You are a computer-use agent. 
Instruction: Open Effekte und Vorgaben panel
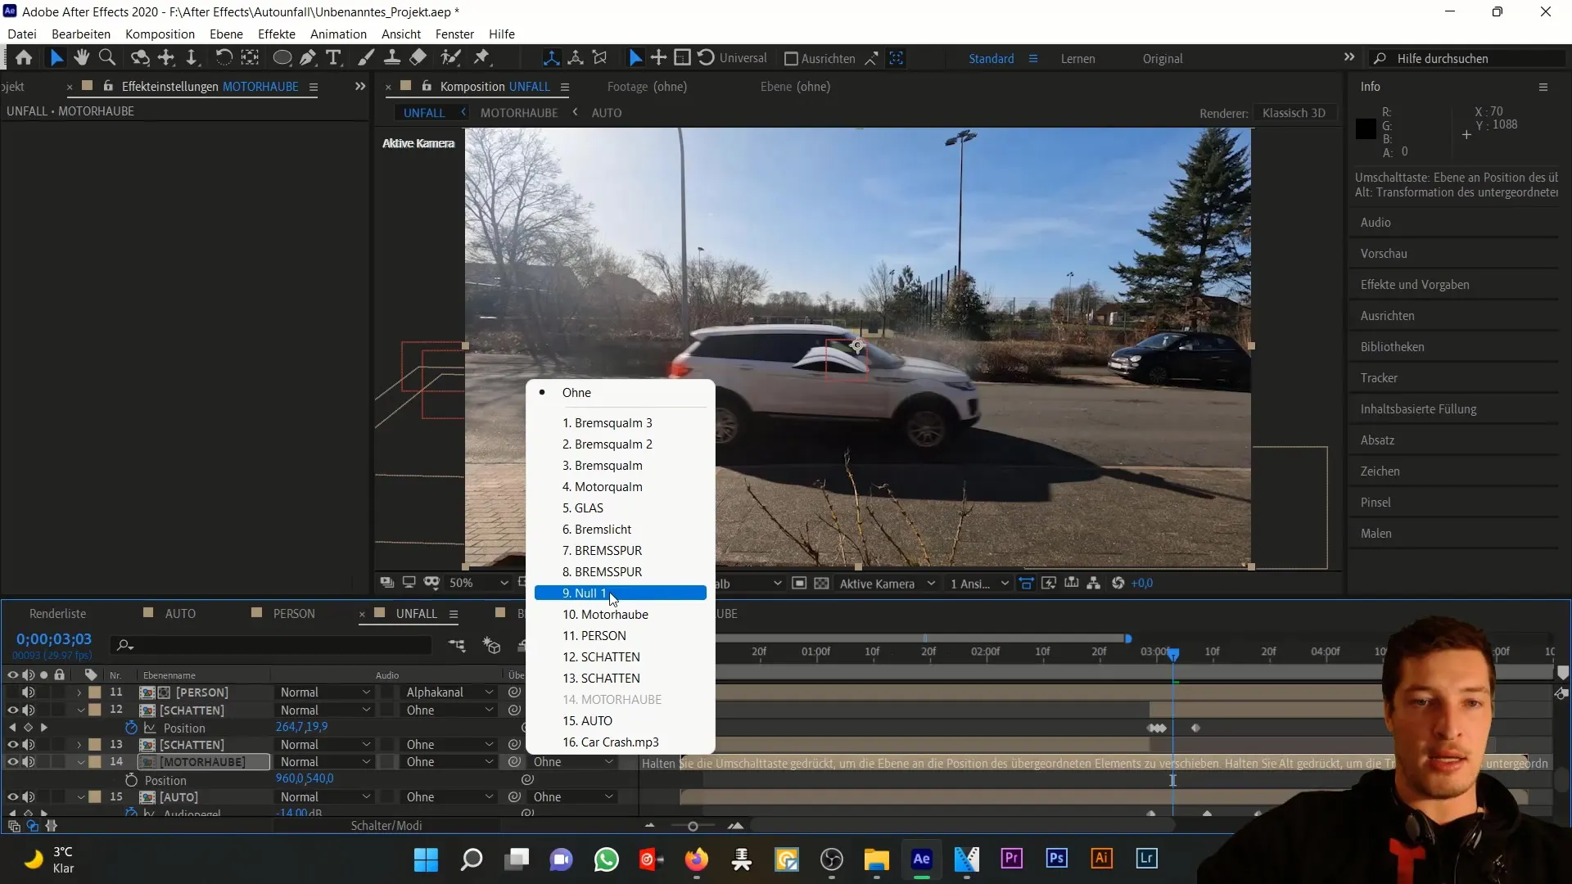pos(1414,284)
